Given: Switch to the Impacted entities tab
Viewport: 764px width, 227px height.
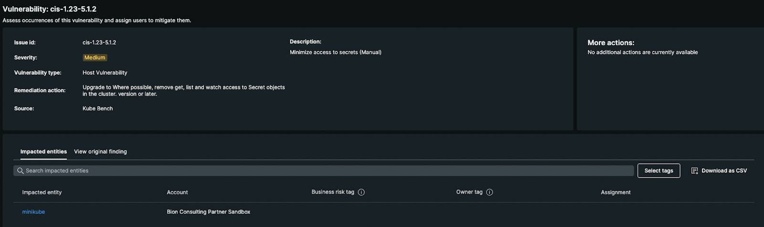Looking at the screenshot, I should click(x=43, y=152).
